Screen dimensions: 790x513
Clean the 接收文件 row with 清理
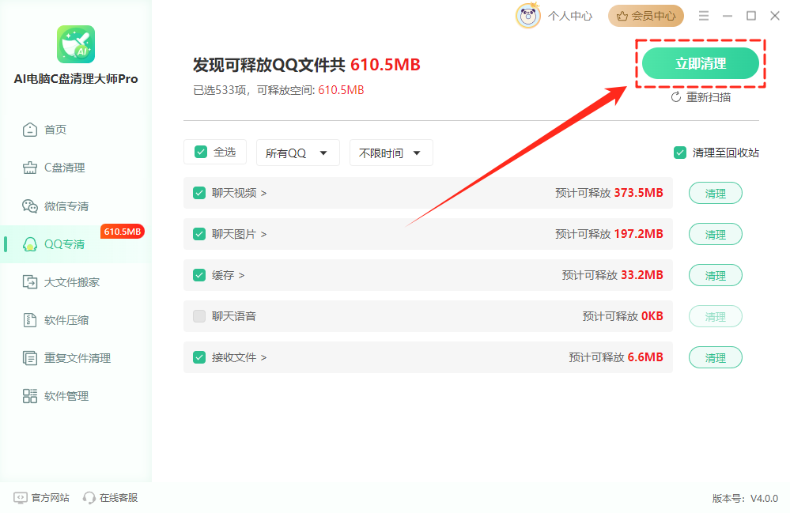coord(716,358)
